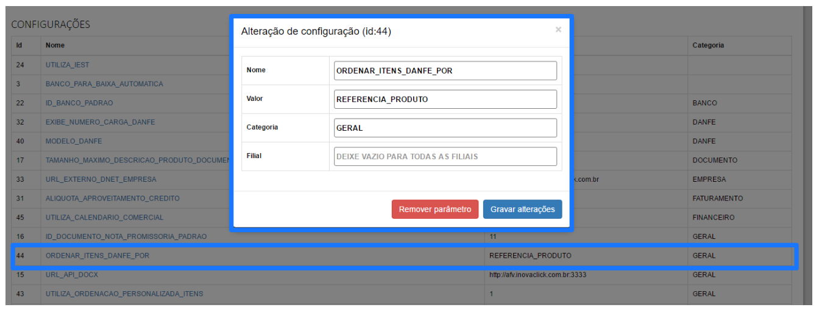Open URL_EXTERNO_DNET_EMPRESA configuration
The image size is (819, 310).
pyautogui.click(x=101, y=179)
